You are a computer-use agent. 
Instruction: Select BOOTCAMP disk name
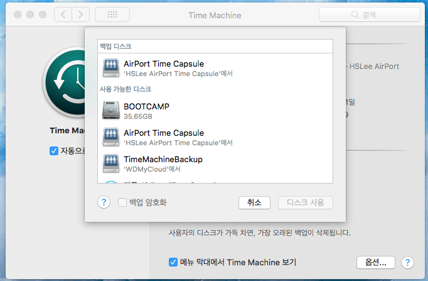(146, 106)
